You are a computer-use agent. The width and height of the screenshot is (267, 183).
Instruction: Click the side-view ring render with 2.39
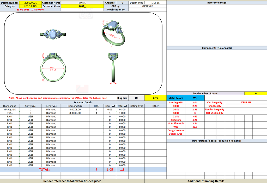pyautogui.click(x=114, y=68)
